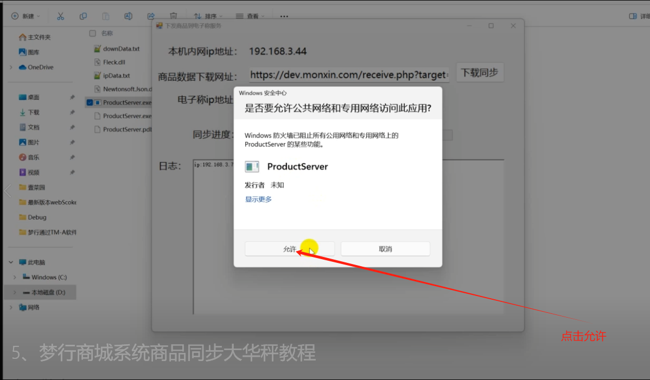Click the pin icon beside 音乐

pos(72,157)
